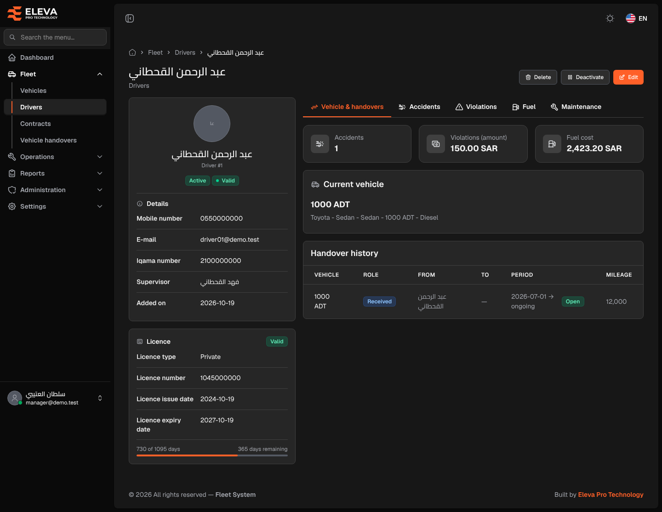662x512 pixels.
Task: Click the Violations amount card icon
Action: click(436, 144)
